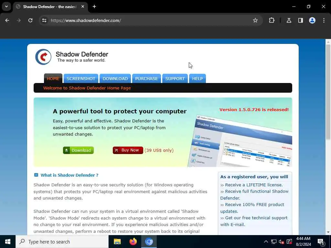
Task: Click the browser forward arrow
Action: (x=19, y=20)
